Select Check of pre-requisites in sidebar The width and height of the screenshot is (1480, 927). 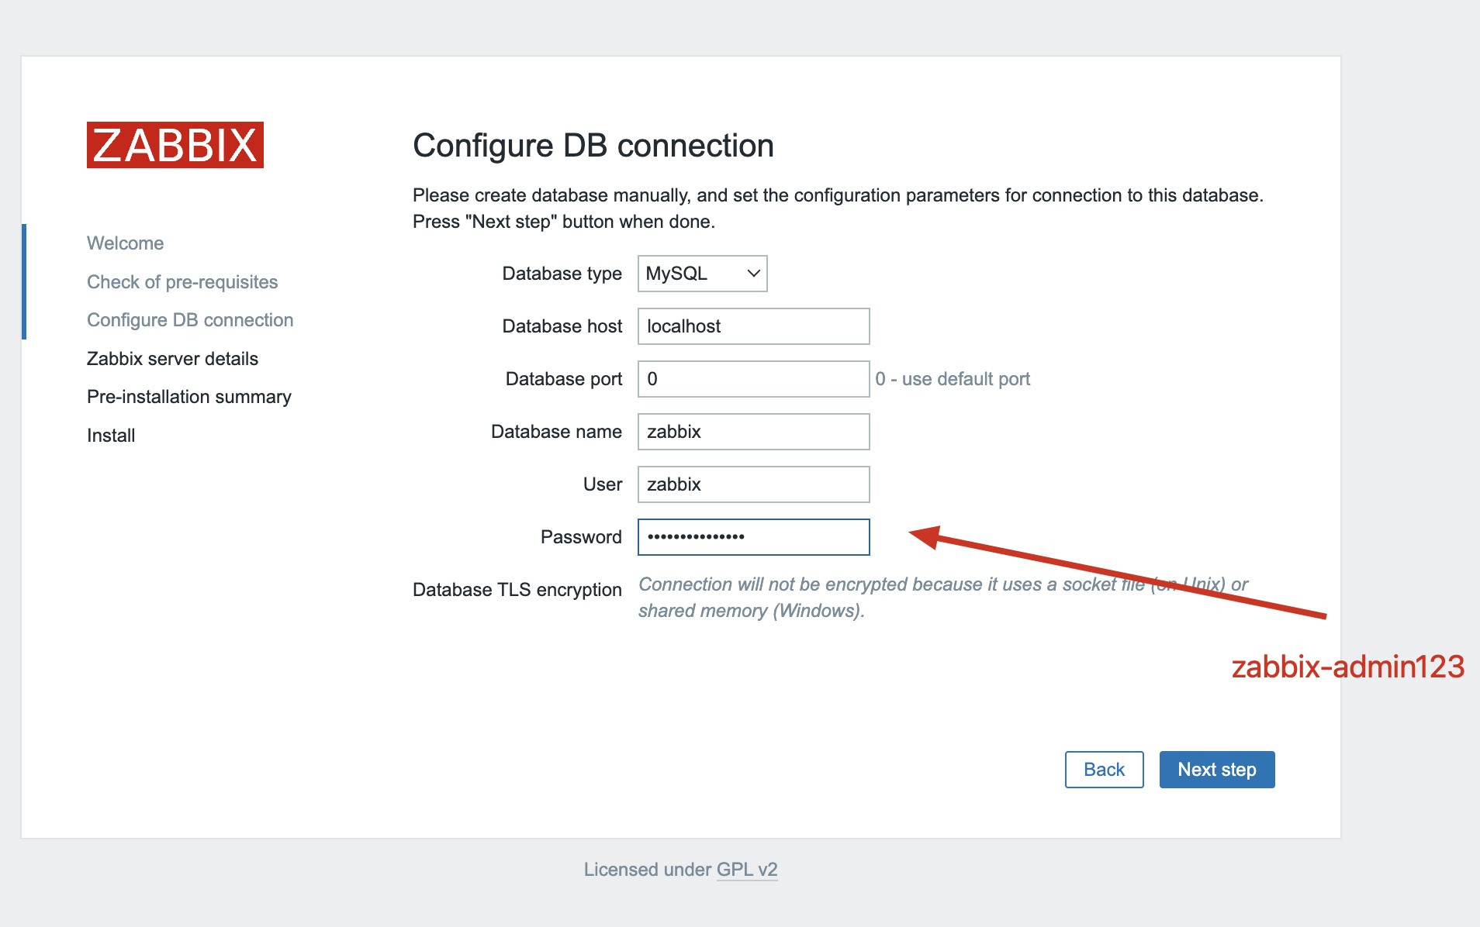[182, 282]
